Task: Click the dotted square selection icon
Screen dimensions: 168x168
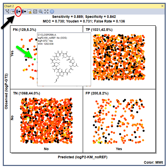Action: (35, 11)
